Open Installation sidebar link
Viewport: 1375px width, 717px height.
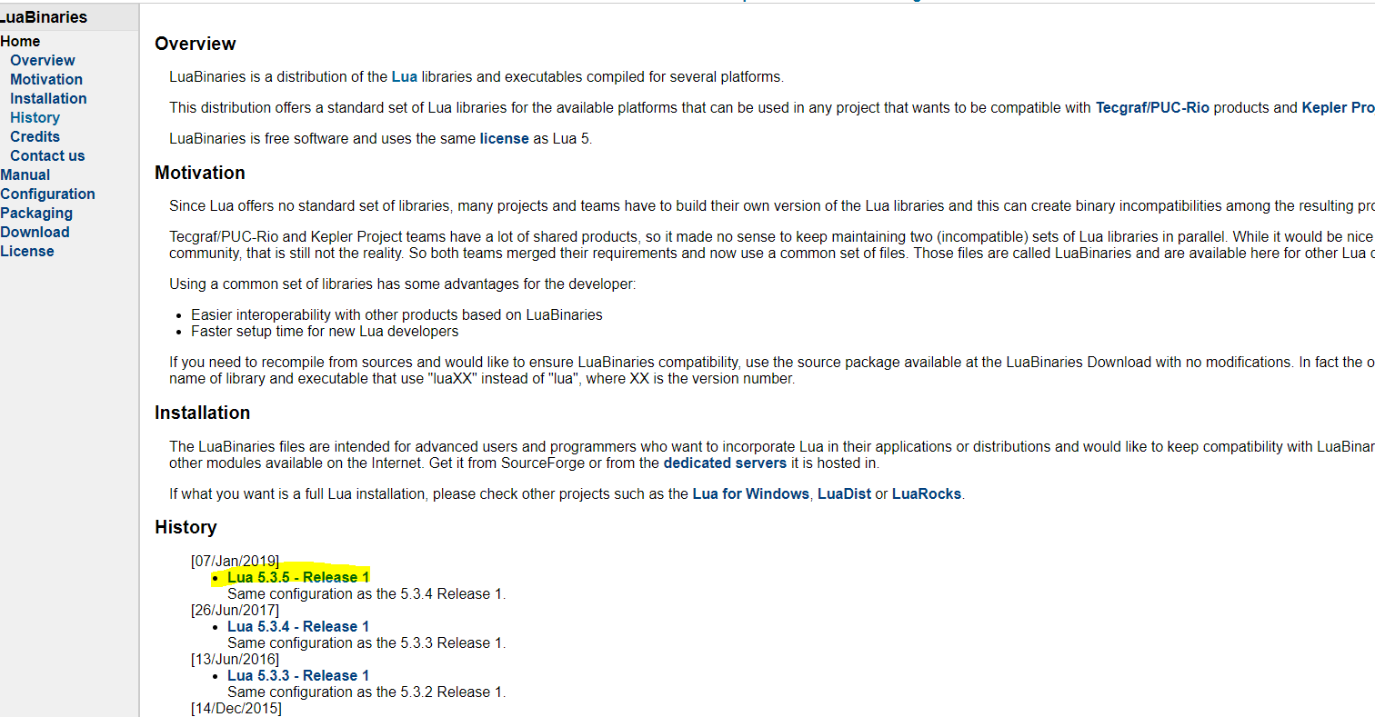[x=48, y=98]
